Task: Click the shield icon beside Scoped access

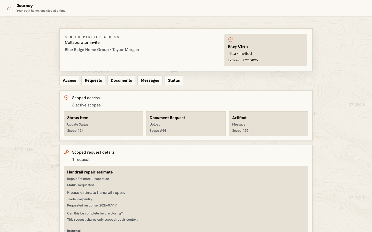Action: pyautogui.click(x=66, y=97)
